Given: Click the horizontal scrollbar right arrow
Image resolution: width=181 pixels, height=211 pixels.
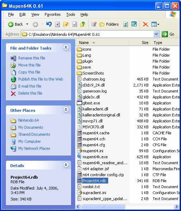Looking at the screenshot, I should pyautogui.click(x=176, y=206).
